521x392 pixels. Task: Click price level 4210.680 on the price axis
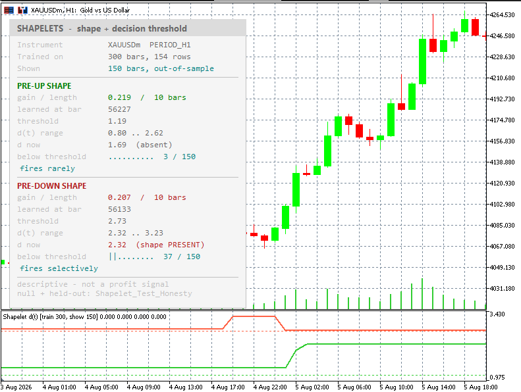[x=502, y=78]
